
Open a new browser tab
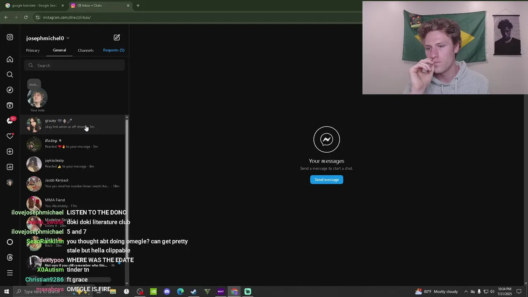tap(138, 5)
